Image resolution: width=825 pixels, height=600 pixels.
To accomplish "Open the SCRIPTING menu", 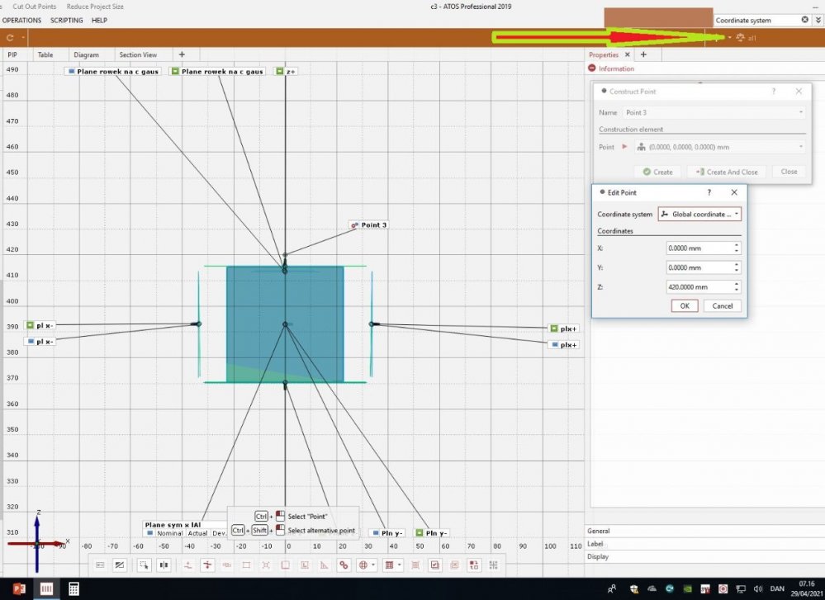I will [66, 20].
